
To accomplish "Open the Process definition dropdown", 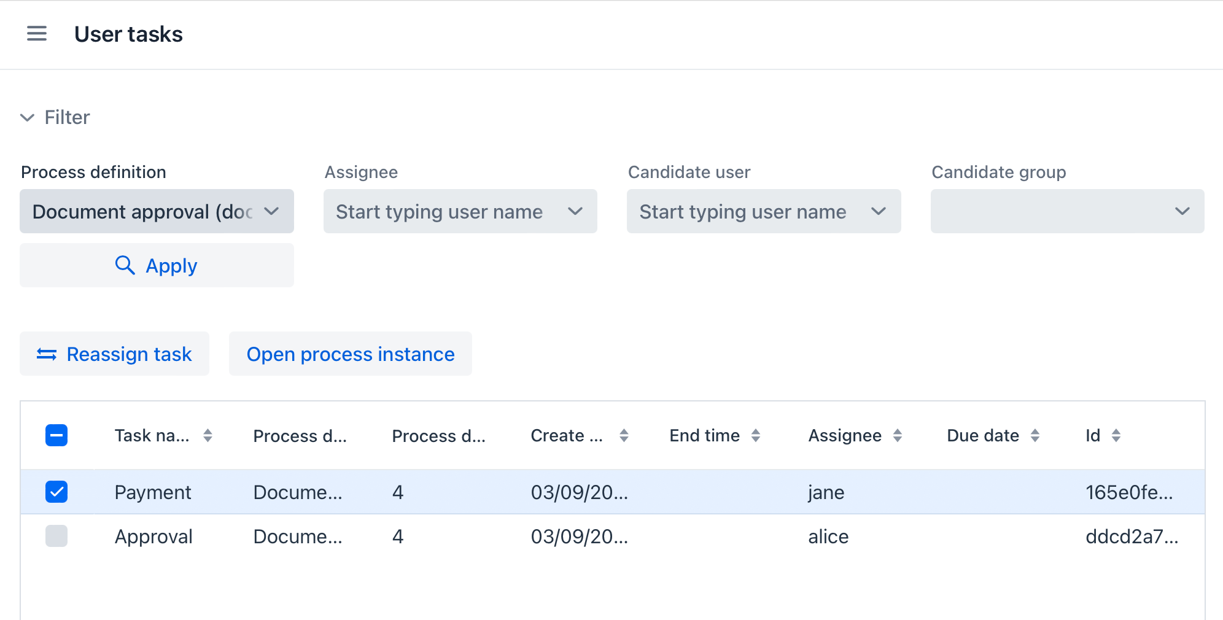I will click(157, 211).
